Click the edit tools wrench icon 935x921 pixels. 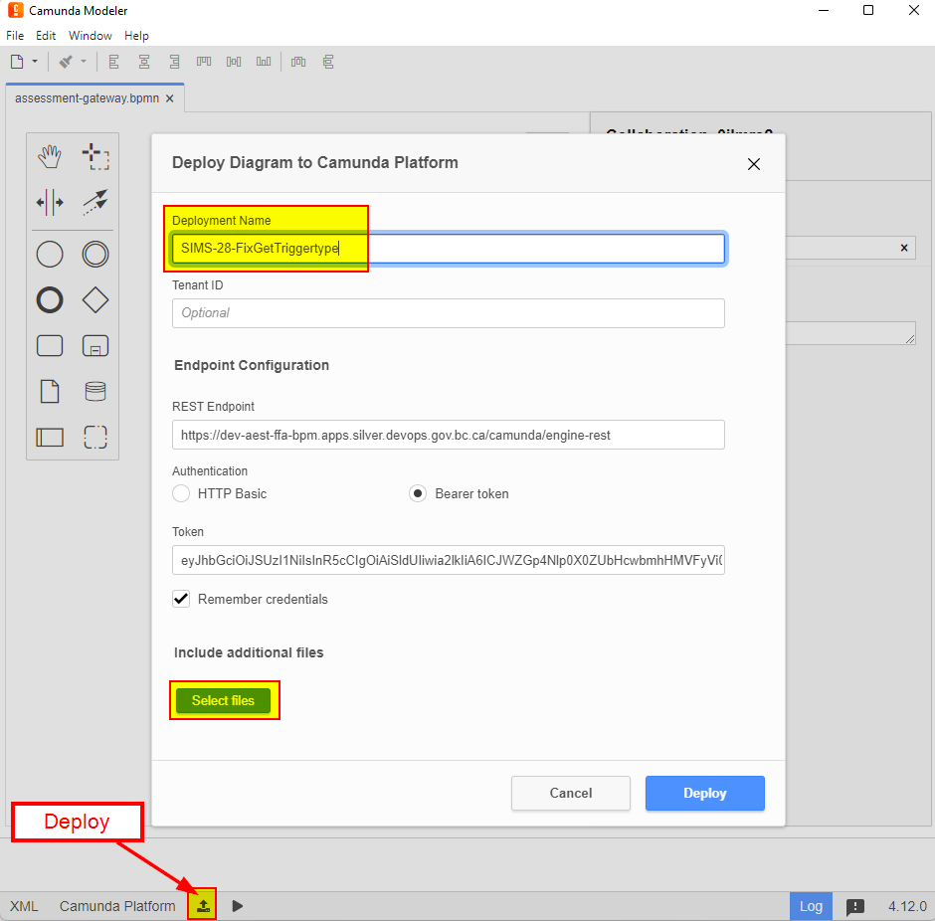coord(66,62)
